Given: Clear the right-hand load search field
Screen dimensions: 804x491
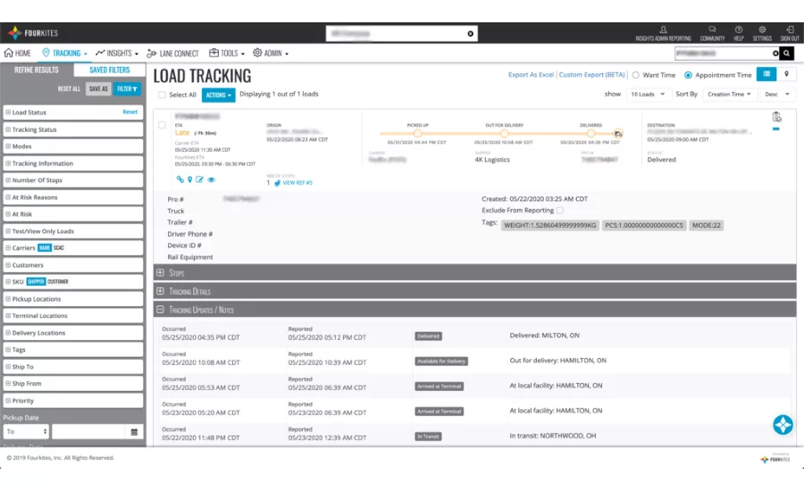Looking at the screenshot, I should point(775,54).
